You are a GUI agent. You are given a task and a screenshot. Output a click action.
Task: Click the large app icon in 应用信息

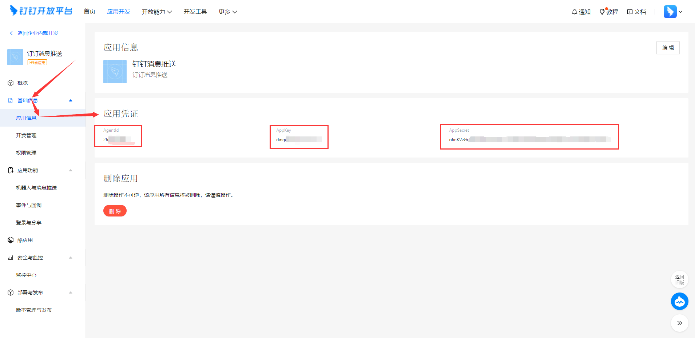(115, 72)
